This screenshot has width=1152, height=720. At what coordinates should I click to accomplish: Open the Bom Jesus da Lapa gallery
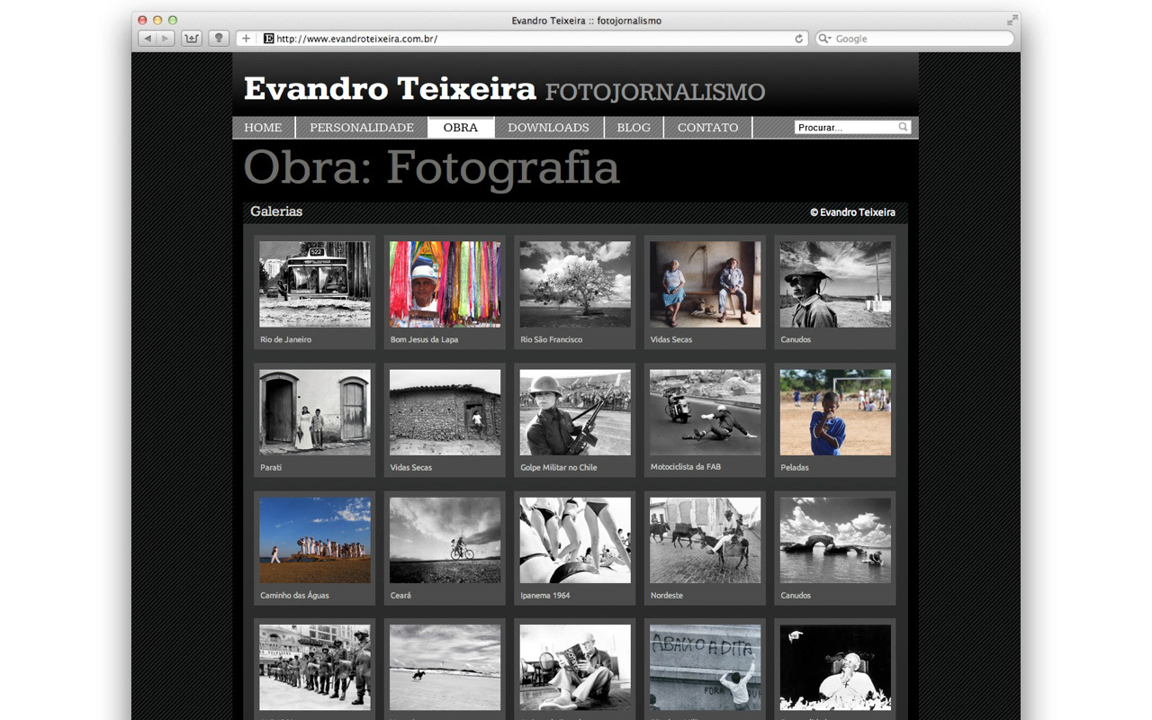[x=445, y=283]
